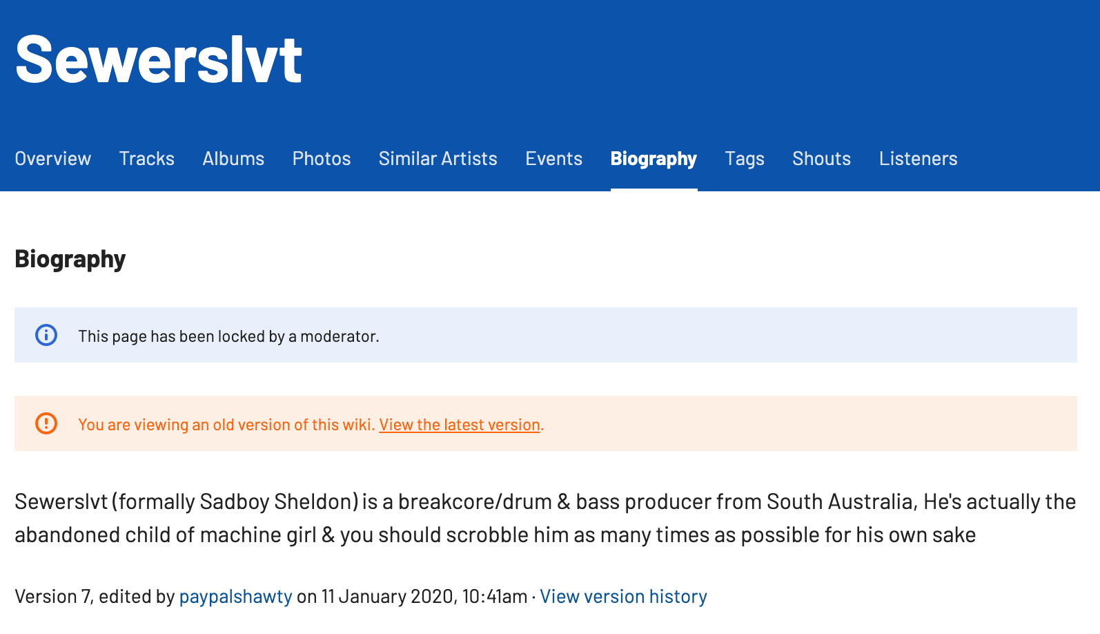Open the Photos tab
This screenshot has height=634, width=1100.
pyautogui.click(x=322, y=159)
